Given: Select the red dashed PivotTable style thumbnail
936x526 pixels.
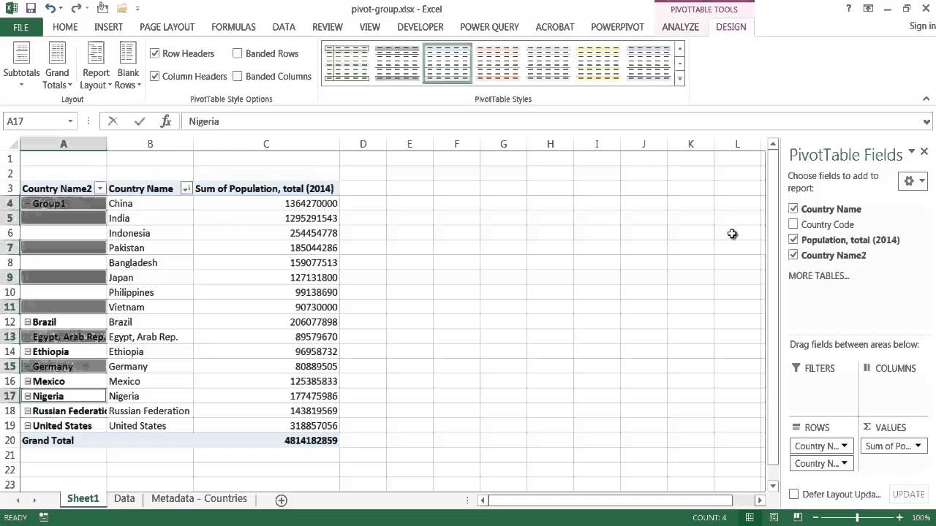Looking at the screenshot, I should pyautogui.click(x=498, y=64).
